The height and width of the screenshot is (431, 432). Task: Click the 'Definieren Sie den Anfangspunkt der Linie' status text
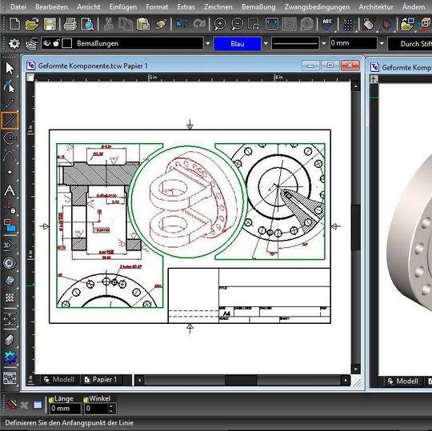coord(69,423)
